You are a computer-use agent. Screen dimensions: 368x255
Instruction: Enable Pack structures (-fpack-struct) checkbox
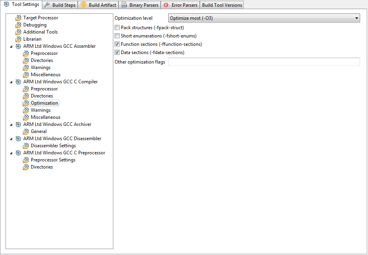coord(117,28)
